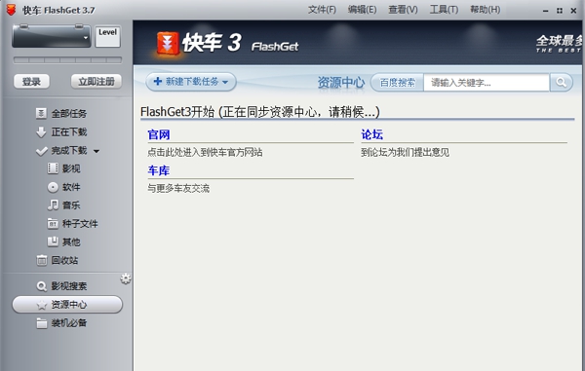The width and height of the screenshot is (585, 371).
Task: Open the 编辑(E) menu
Action: click(x=362, y=10)
